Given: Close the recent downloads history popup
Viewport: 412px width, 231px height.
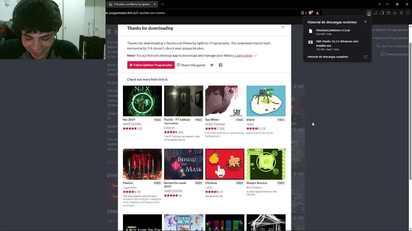Looking at the screenshot, I should (365, 22).
